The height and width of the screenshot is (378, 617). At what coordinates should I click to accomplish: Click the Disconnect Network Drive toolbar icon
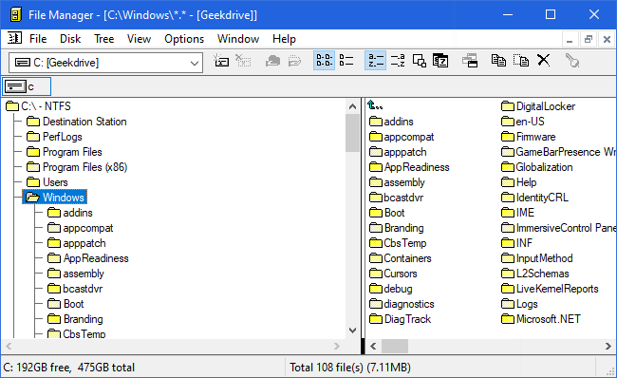243,61
